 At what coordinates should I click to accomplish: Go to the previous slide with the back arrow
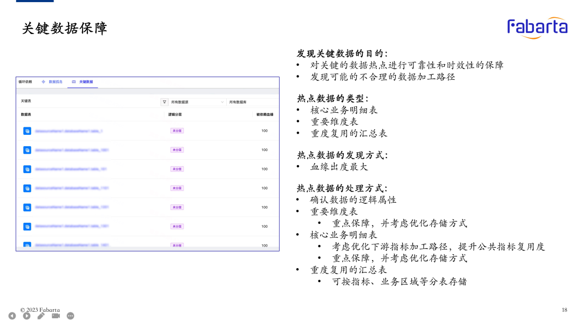[x=12, y=316]
